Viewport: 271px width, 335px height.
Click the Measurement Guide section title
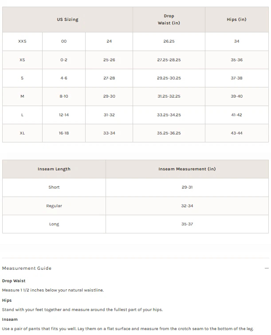tap(27, 268)
